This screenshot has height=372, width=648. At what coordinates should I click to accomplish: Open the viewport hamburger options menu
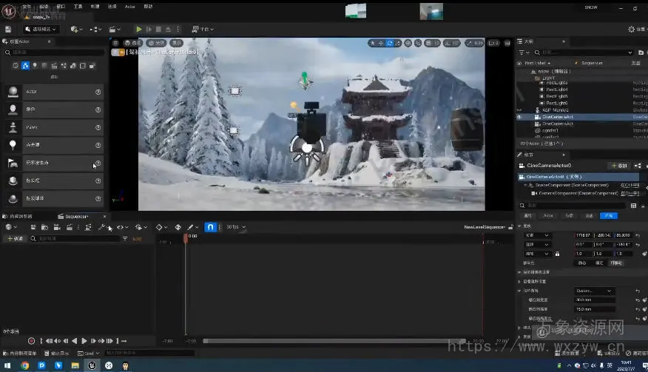click(x=116, y=43)
